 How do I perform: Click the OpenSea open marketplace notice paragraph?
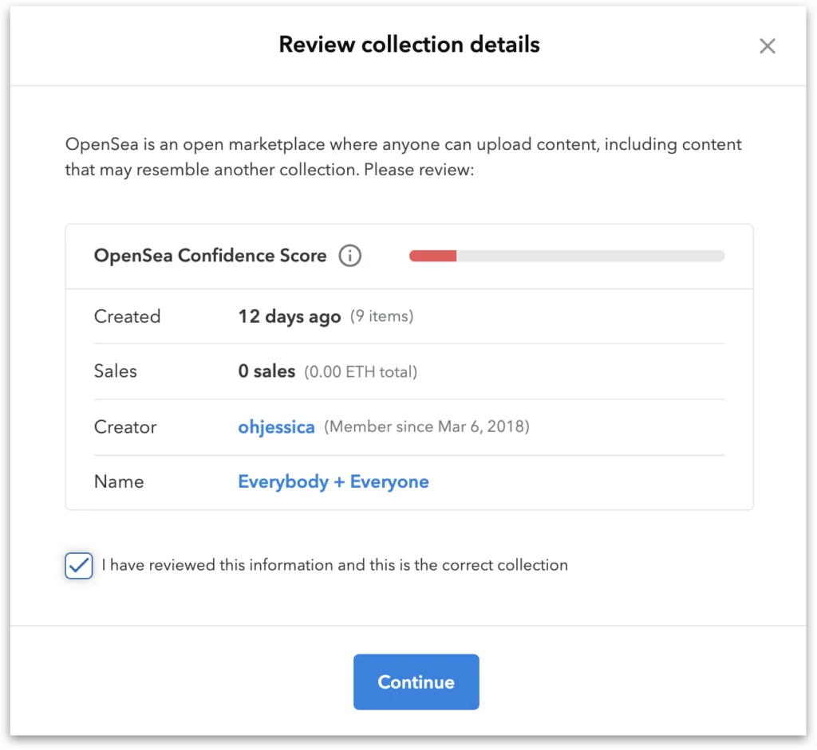pyautogui.click(x=403, y=157)
